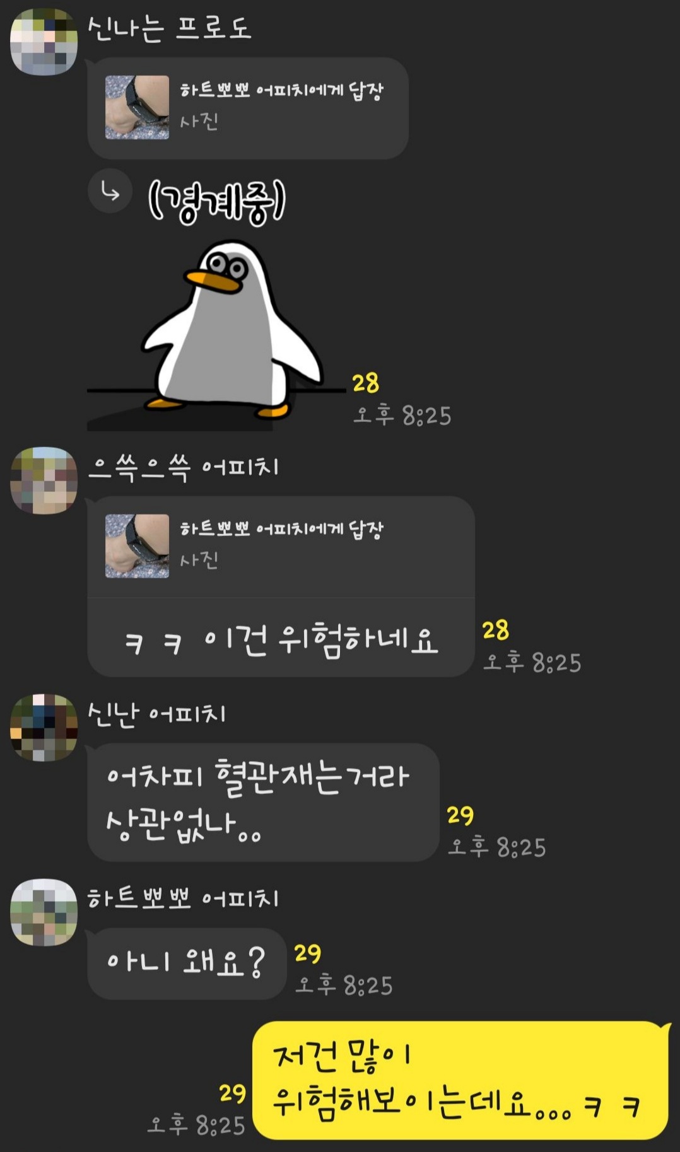Screen dimensions: 680x1152
Task: Tap unread count 28 beside penguin sticker
Action: pyautogui.click(x=365, y=383)
